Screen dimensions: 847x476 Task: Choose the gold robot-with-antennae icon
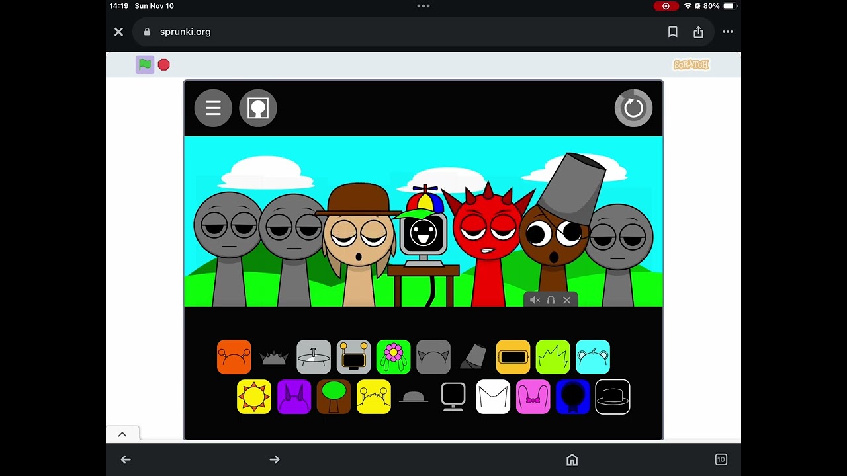pyautogui.click(x=353, y=357)
